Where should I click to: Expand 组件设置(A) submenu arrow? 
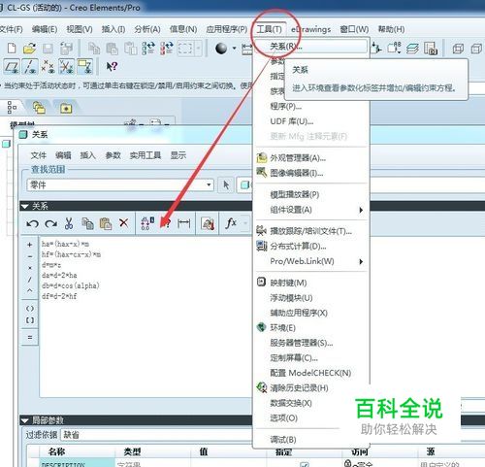pos(361,210)
